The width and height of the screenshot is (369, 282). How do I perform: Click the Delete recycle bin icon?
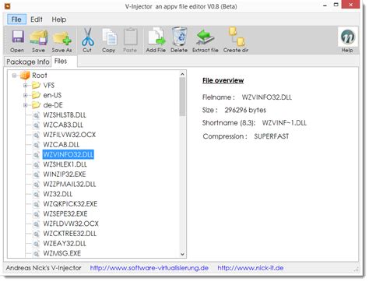coord(179,37)
